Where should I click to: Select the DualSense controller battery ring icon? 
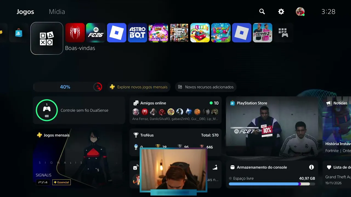pos(47,110)
